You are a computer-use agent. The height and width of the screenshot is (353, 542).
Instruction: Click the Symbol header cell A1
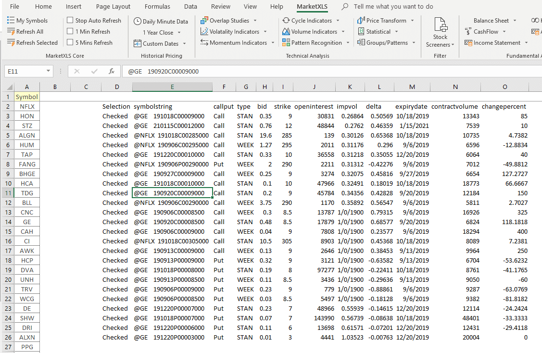pos(26,97)
